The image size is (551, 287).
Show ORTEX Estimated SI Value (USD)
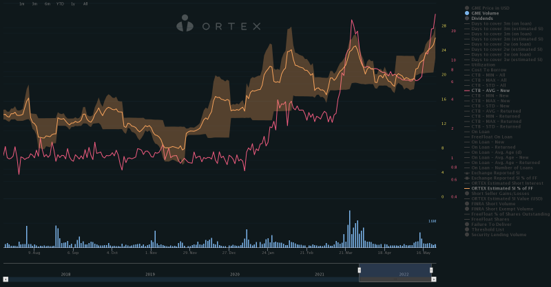(x=503, y=198)
